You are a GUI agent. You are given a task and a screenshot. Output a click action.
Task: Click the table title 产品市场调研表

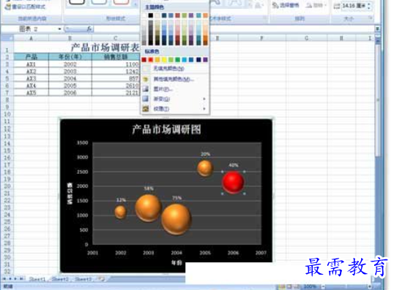[105, 47]
